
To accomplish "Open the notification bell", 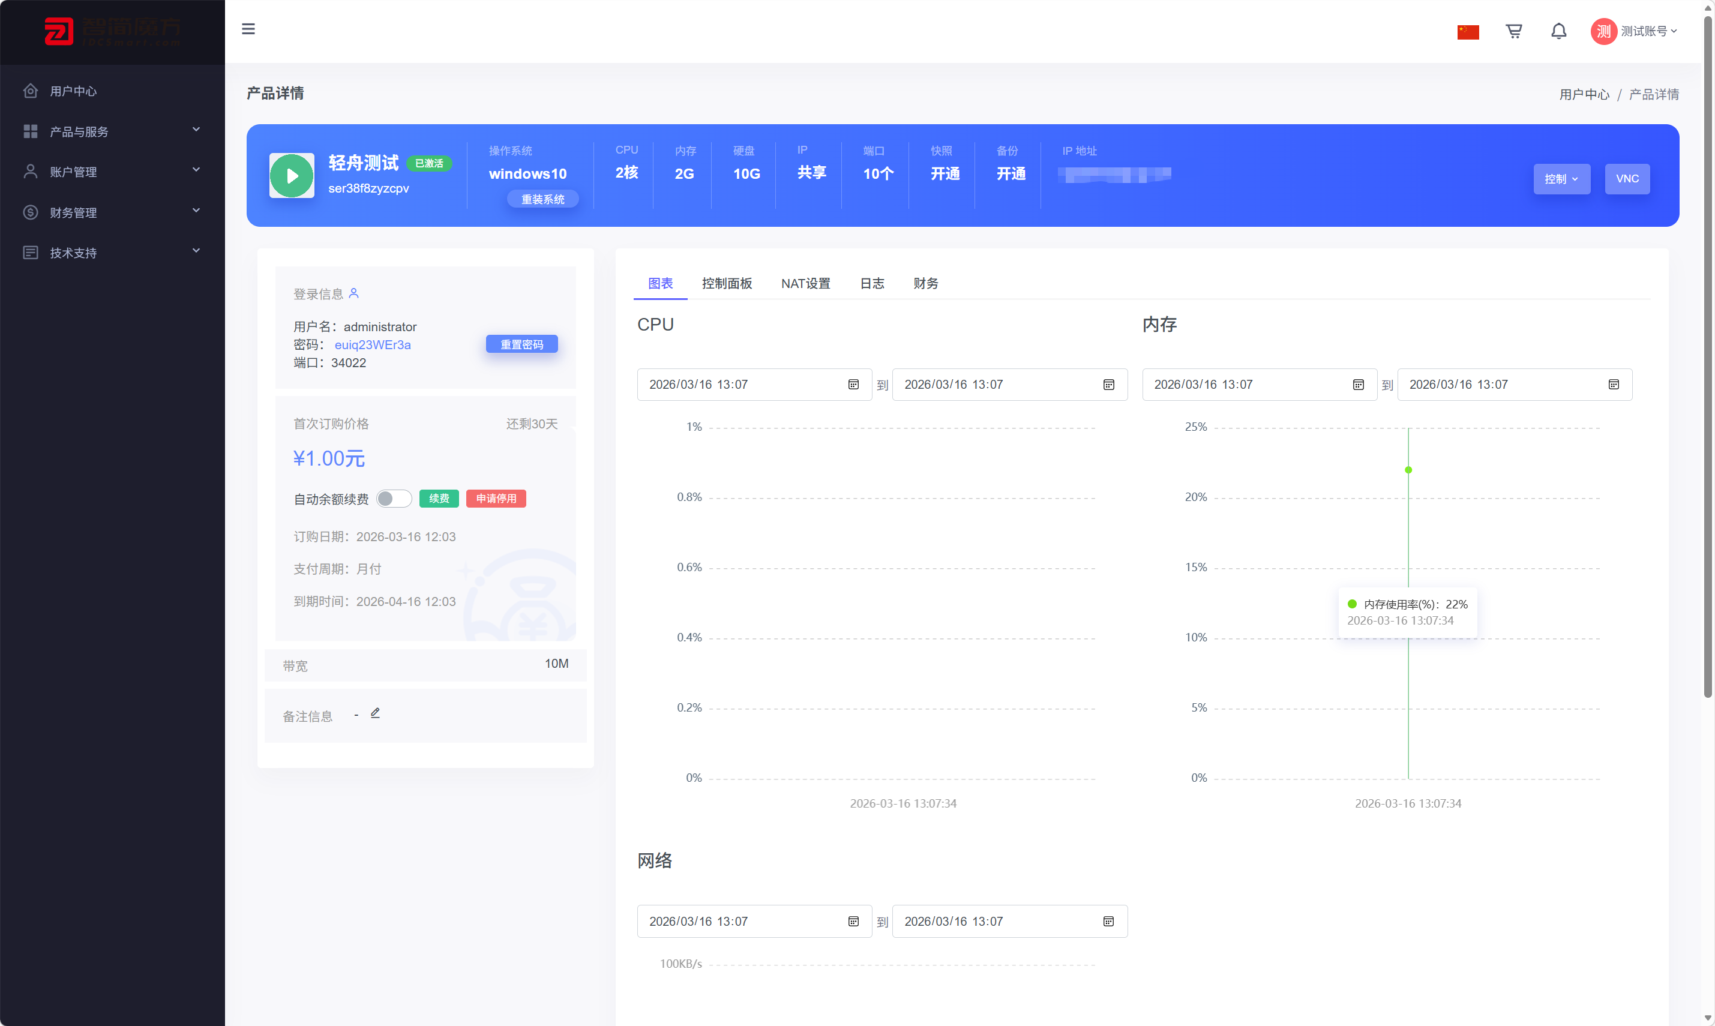I will click(x=1558, y=31).
